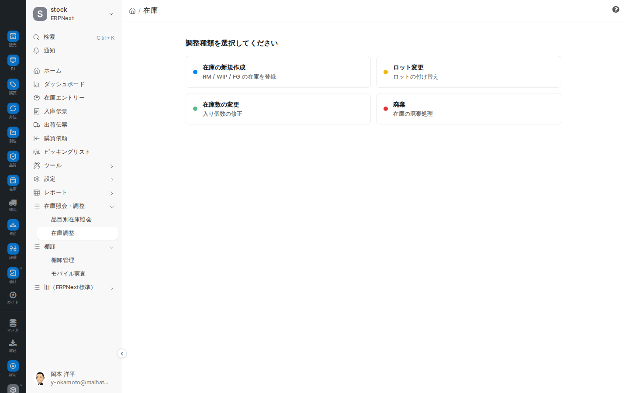
Task: Open ピッキングリスト in sidebar
Action: tap(74, 152)
